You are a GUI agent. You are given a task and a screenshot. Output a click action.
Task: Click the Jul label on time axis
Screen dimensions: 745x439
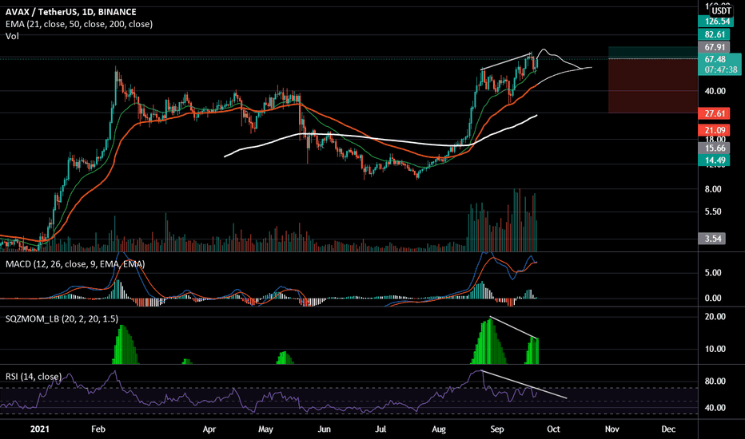(380, 429)
